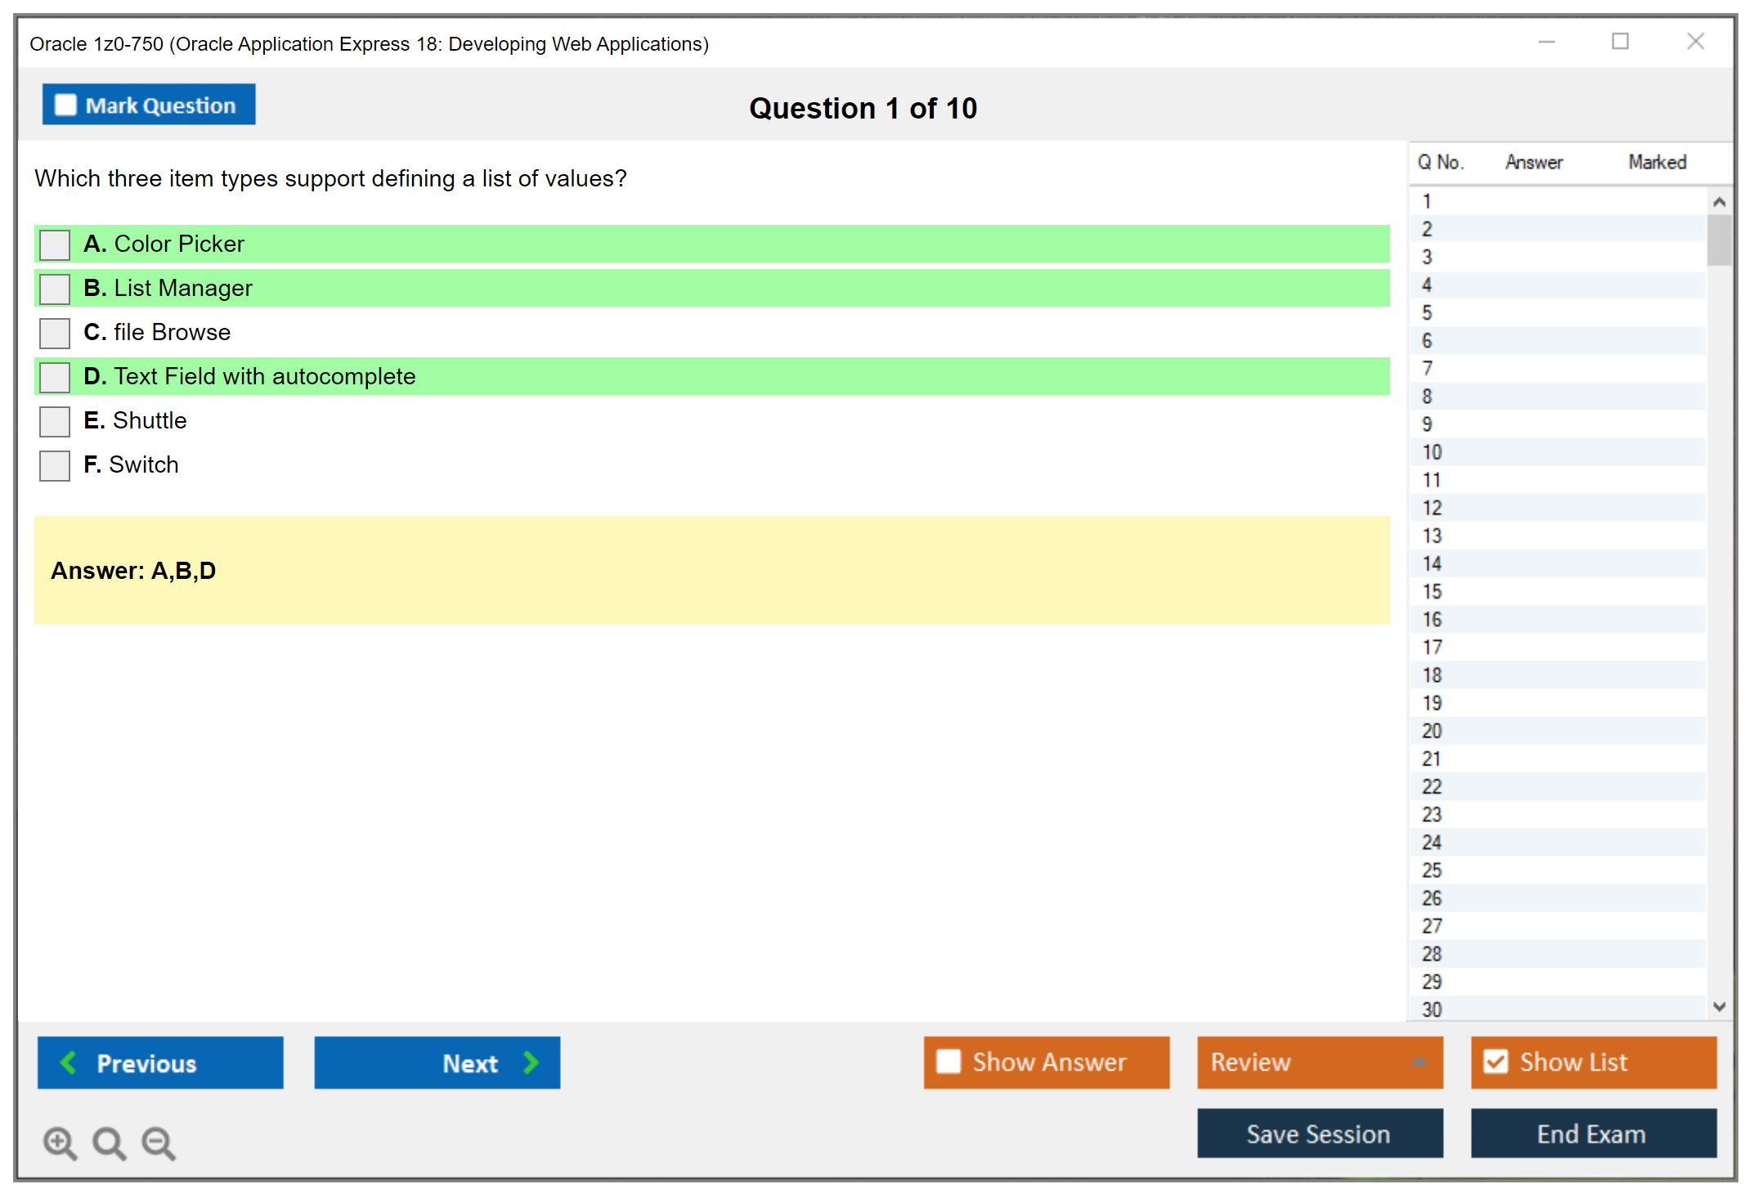
Task: Toggle the Show Answer checkbox
Action: click(949, 1061)
